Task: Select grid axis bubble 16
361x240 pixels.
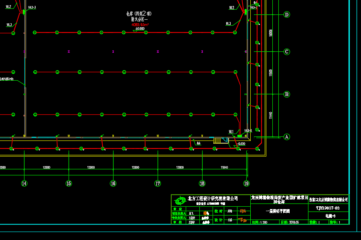Action: pos(113,183)
